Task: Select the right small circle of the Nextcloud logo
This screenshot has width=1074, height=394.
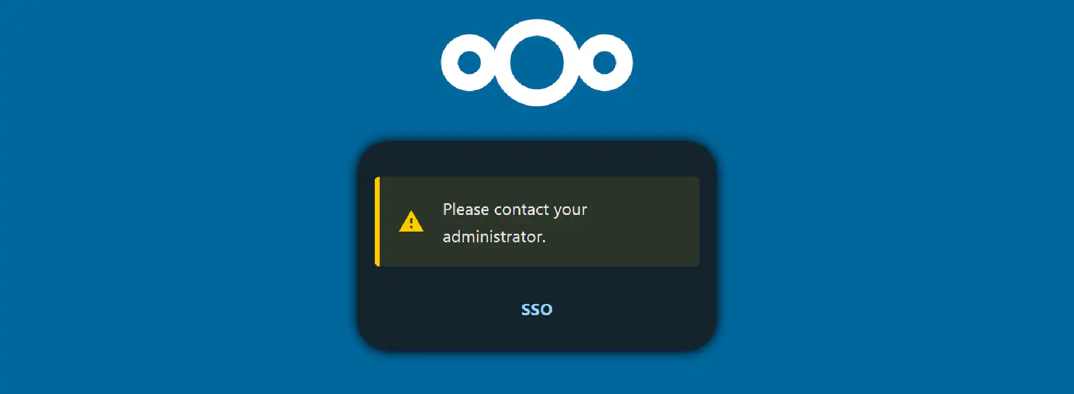Action: [605, 63]
